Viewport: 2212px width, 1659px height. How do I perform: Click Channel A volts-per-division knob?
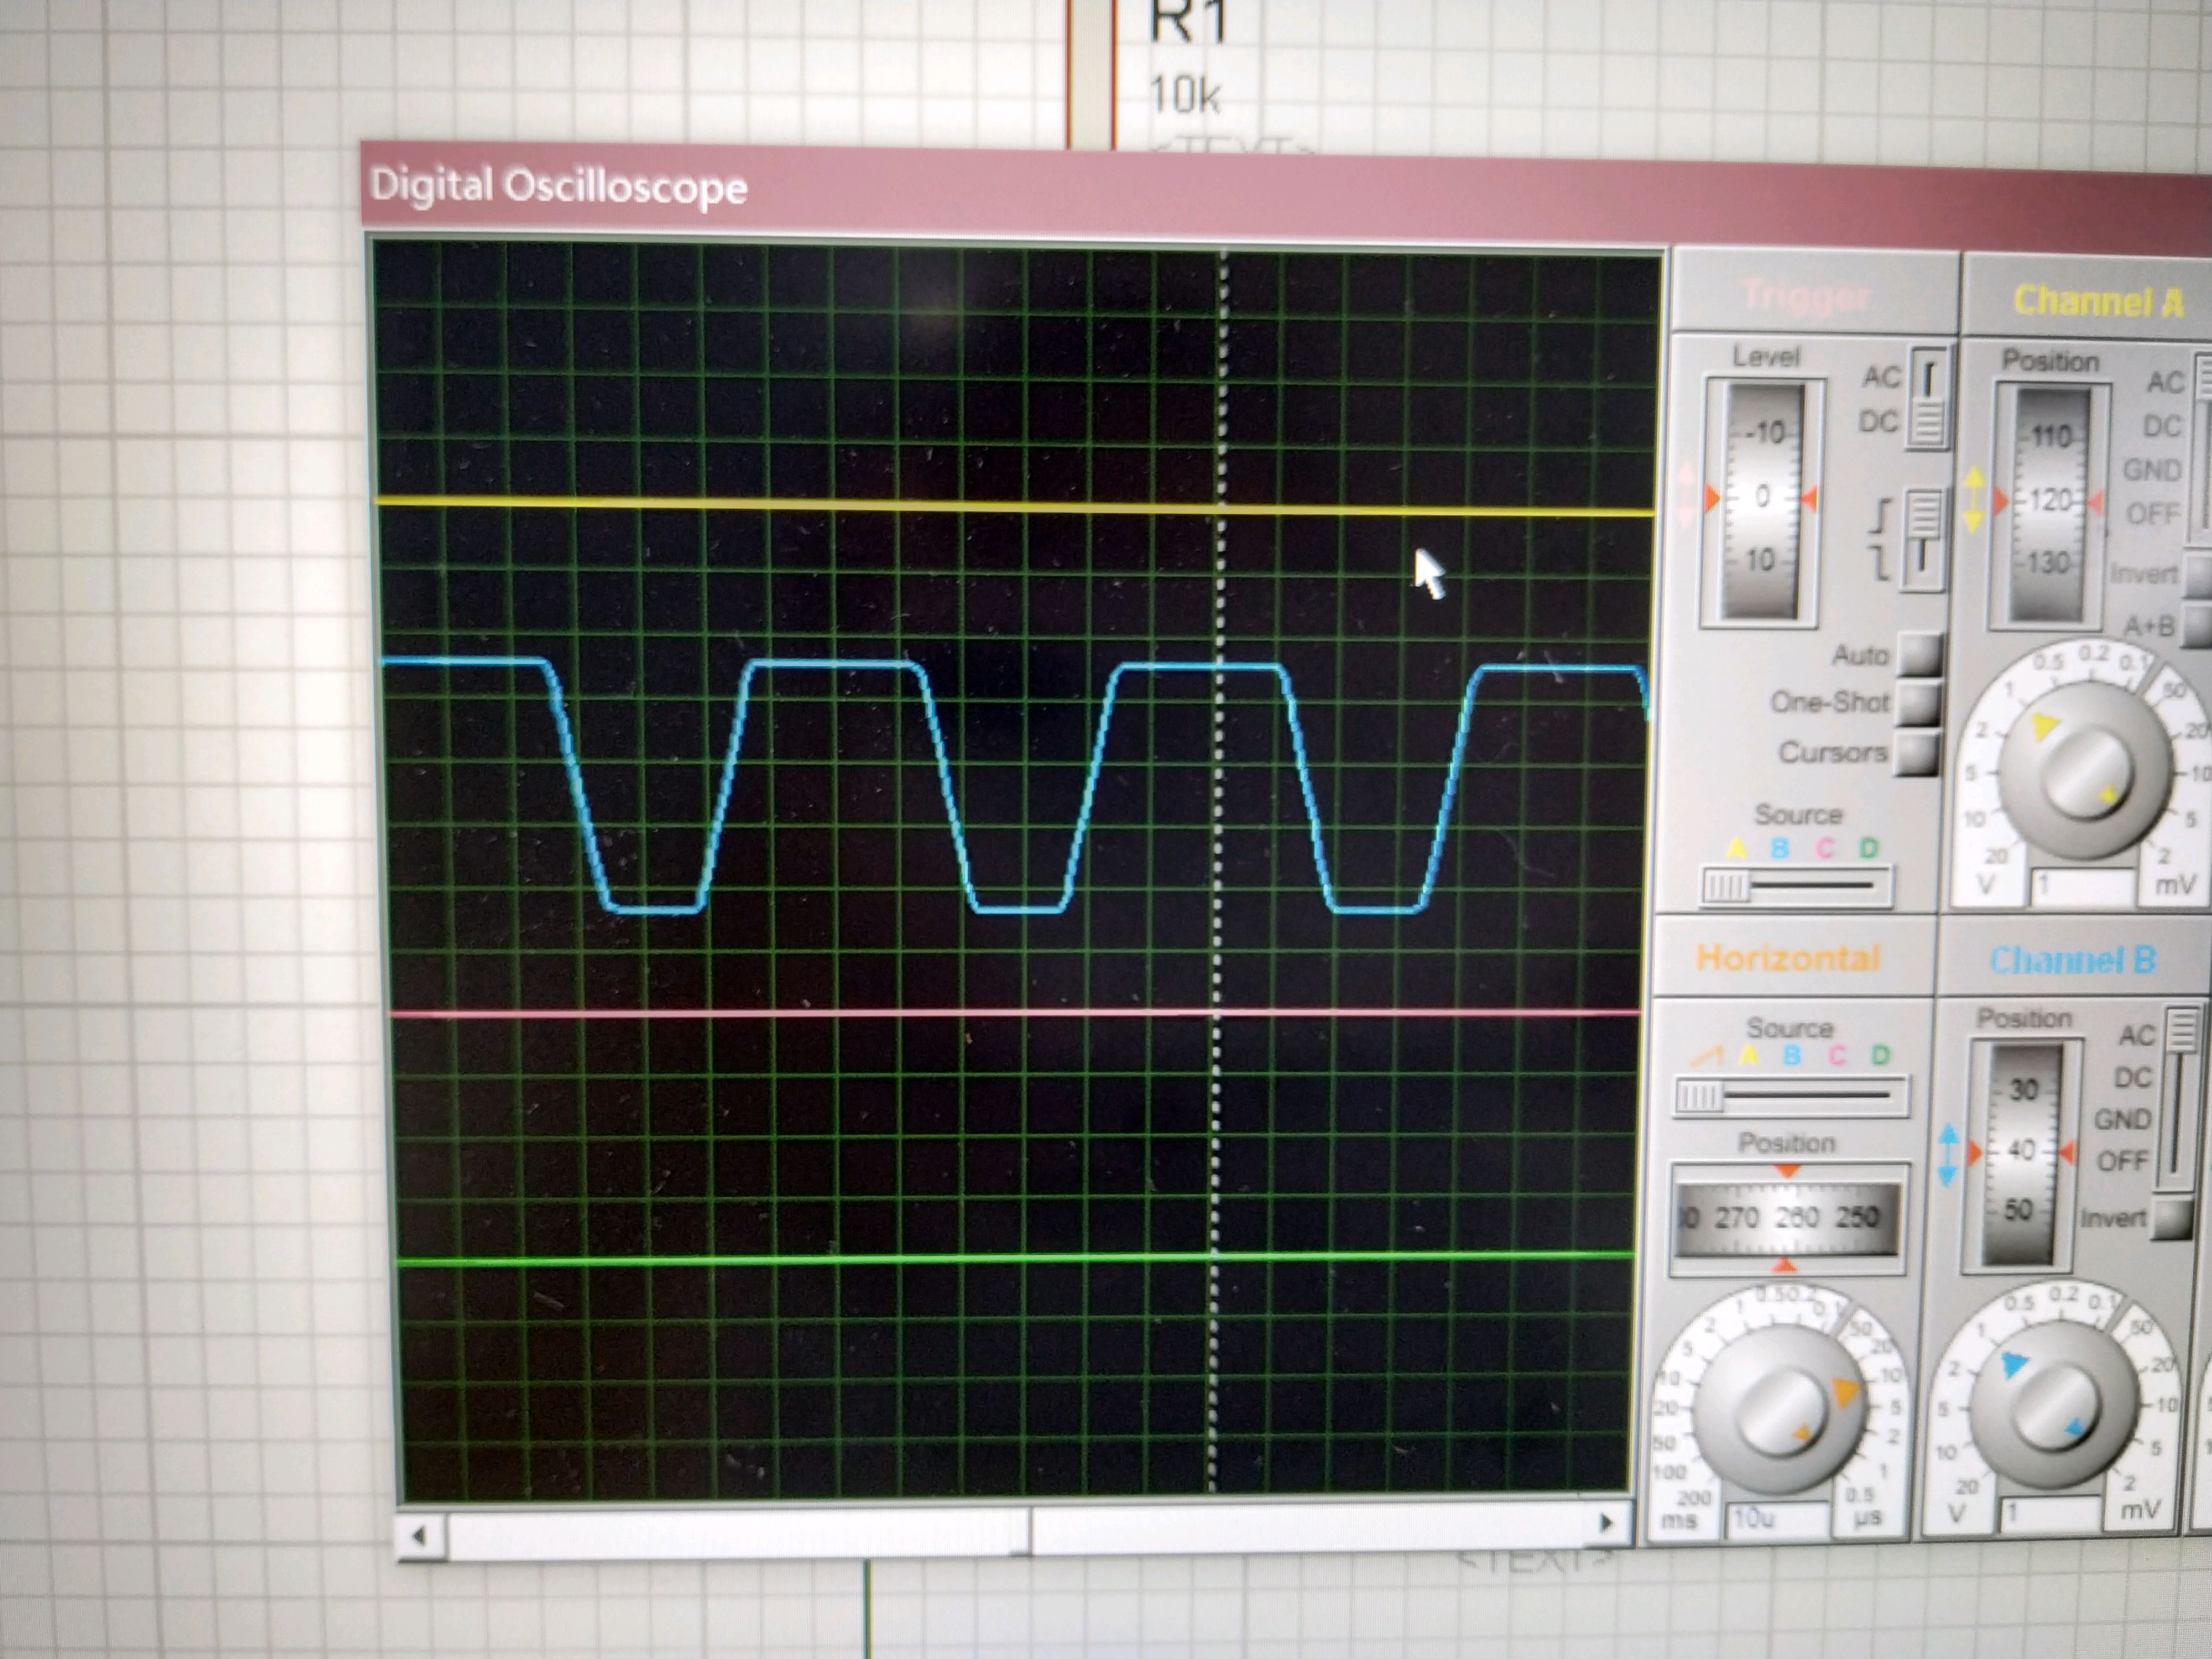(2087, 771)
